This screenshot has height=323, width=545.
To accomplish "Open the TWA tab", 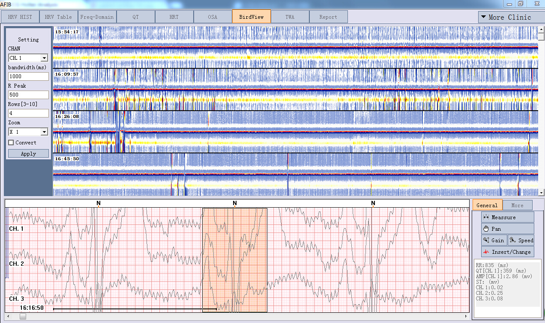I will [290, 17].
